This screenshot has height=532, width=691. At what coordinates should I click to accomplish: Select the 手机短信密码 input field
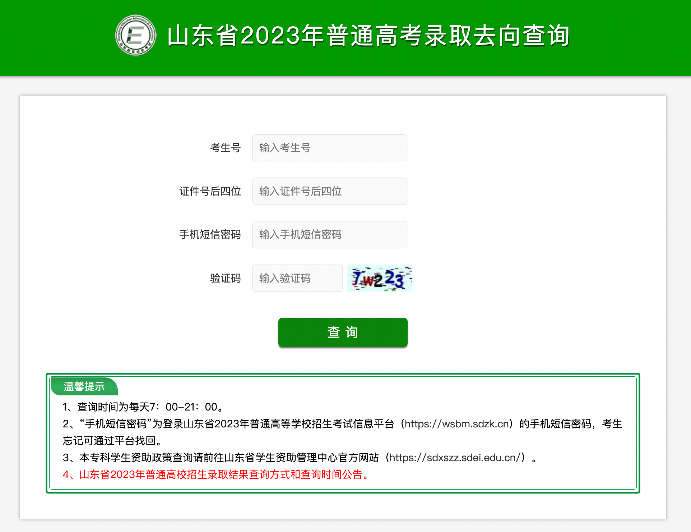point(330,235)
